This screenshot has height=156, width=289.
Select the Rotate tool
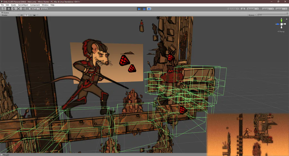(x=13, y=9)
